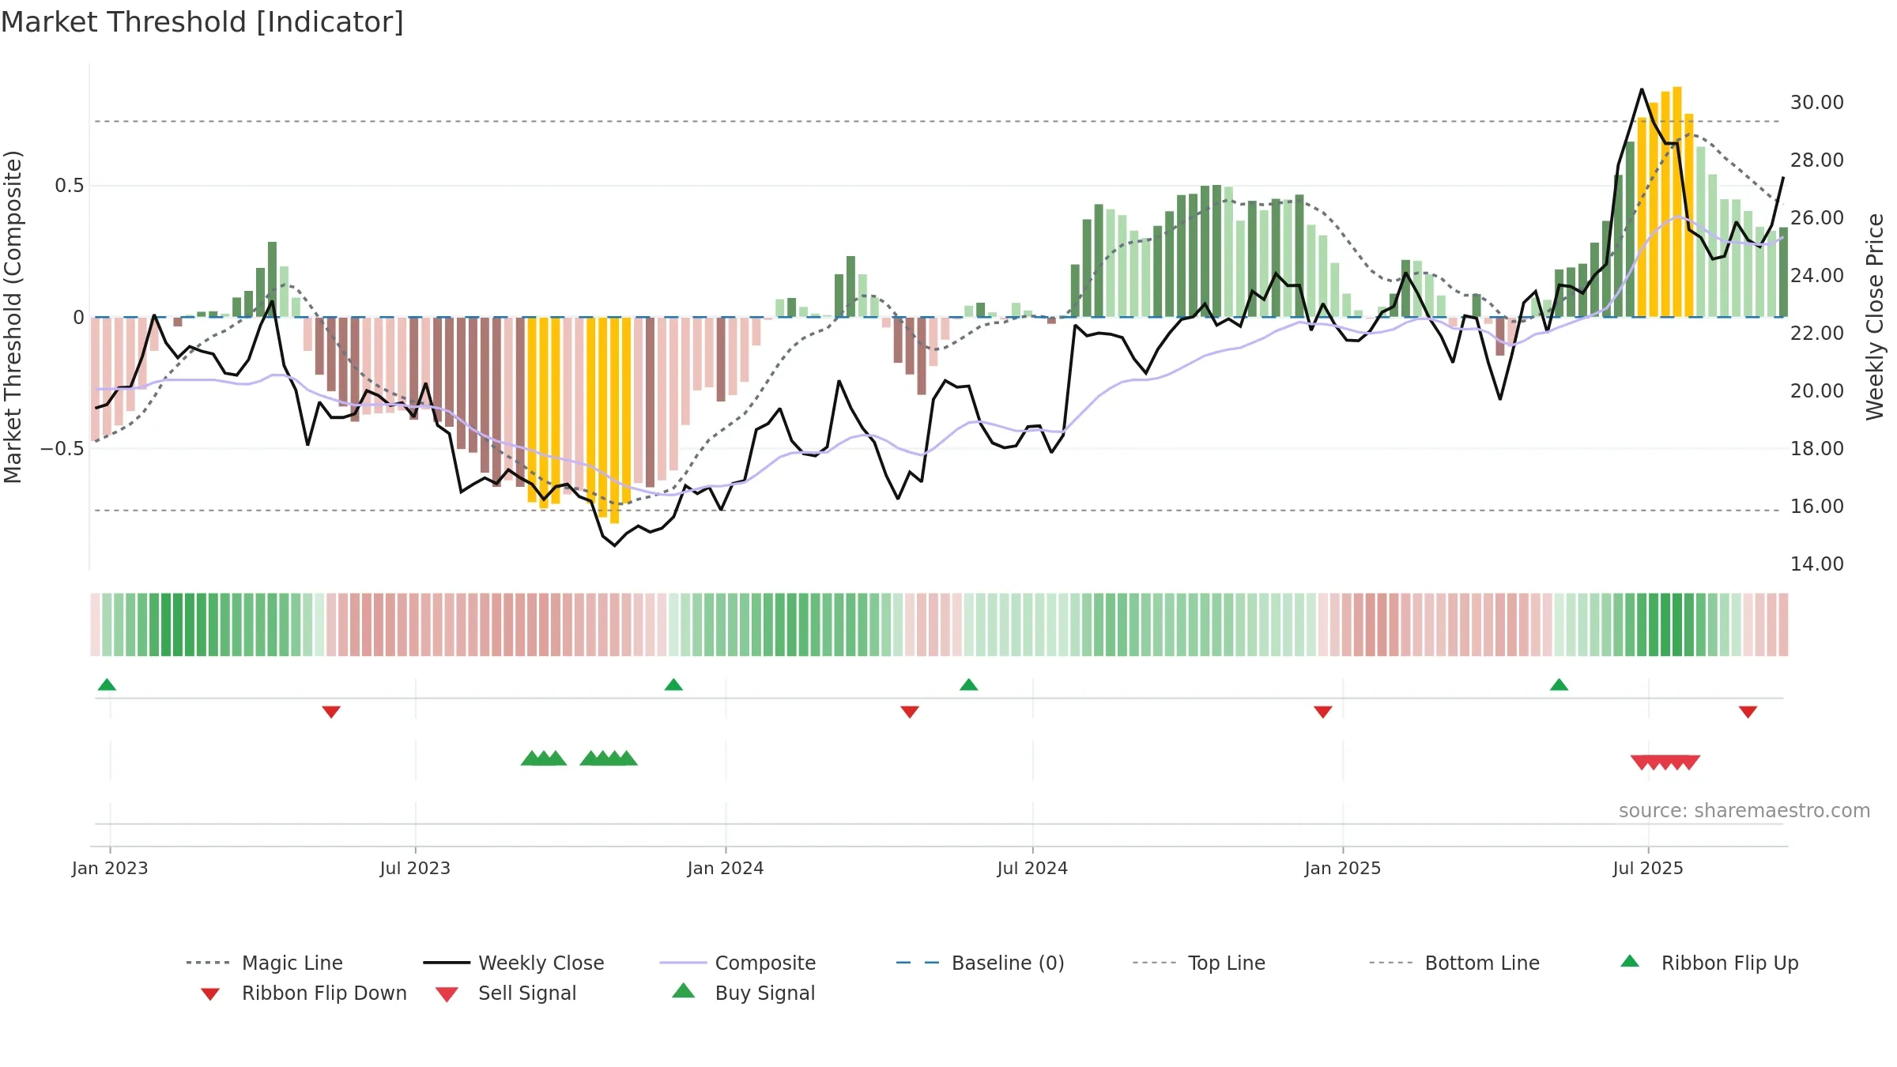Click the −0.5 left axis tick label

[x=62, y=448]
